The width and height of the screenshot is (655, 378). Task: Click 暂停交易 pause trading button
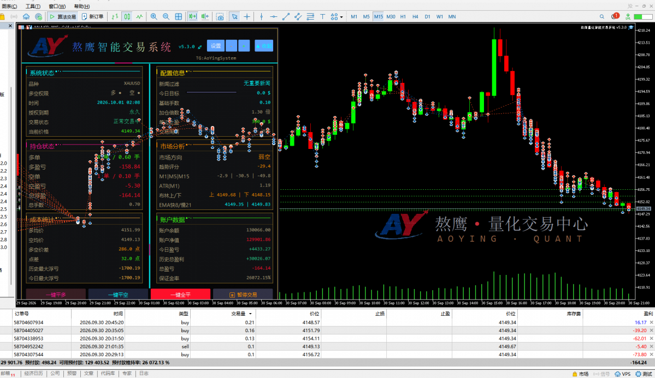(243, 294)
